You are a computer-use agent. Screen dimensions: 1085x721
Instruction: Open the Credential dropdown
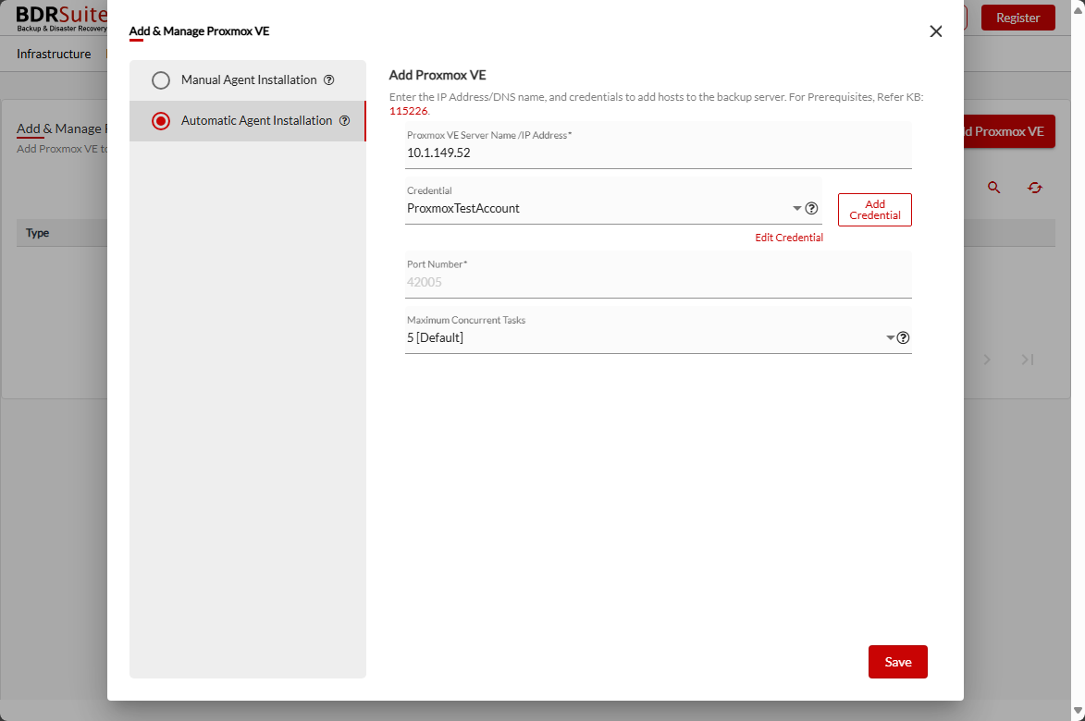click(x=796, y=208)
